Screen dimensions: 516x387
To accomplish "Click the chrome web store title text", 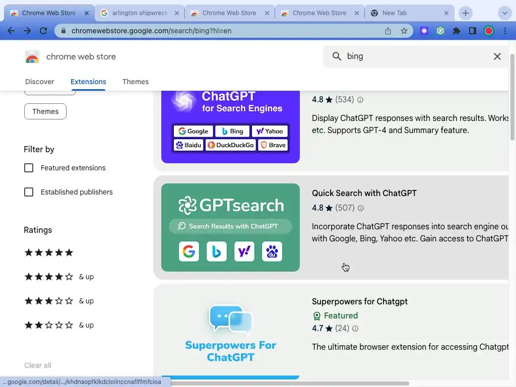I will tap(81, 56).
